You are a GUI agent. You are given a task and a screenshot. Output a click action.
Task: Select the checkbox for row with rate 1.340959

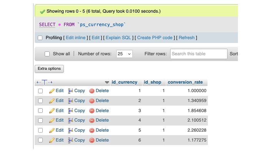(x=40, y=101)
